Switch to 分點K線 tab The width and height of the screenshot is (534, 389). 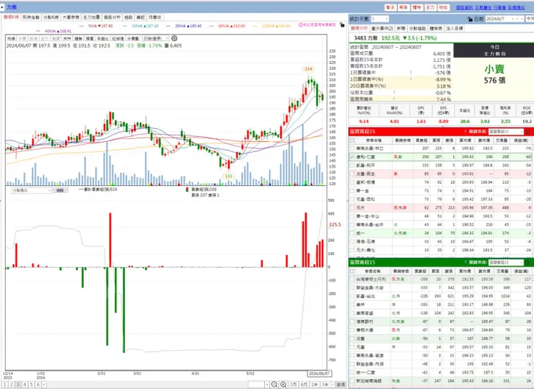point(51,17)
